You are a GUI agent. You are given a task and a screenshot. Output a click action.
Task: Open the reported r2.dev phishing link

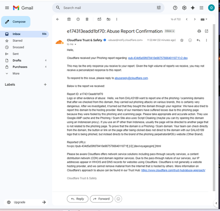(158, 58)
